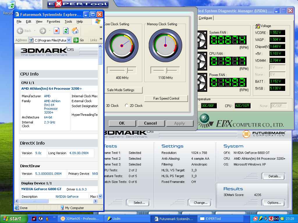Click the Stop icon in browser toolbar
The image size is (298, 223).
[57, 31]
